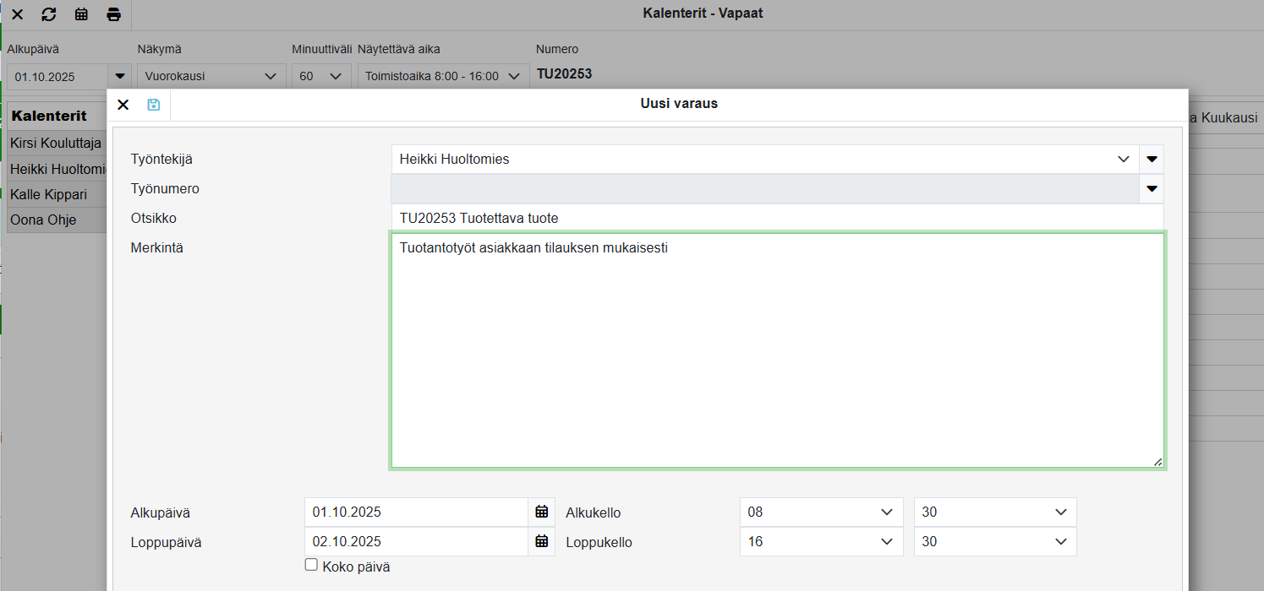Select Loppukello hour dropdown showing 16

pos(820,541)
